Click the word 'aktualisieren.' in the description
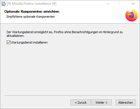This screenshot has width=140, height=109. [15, 36]
